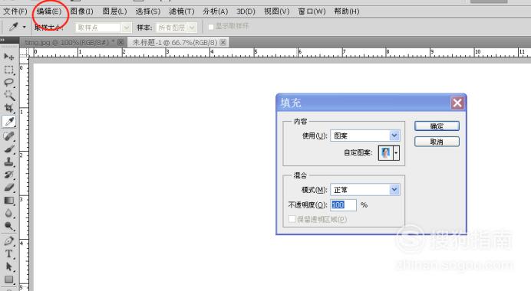Open the 滤镜(T) menu
Screen dimensions: 531x291
[182, 11]
